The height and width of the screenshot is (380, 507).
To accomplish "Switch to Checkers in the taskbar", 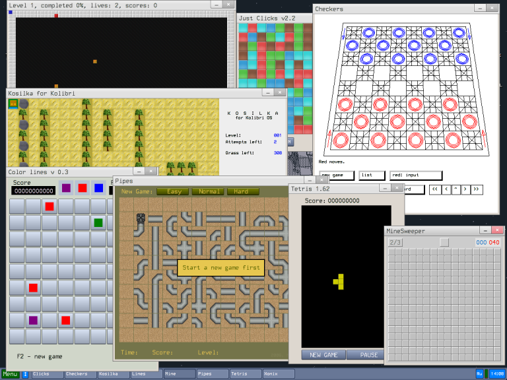I will [81, 373].
